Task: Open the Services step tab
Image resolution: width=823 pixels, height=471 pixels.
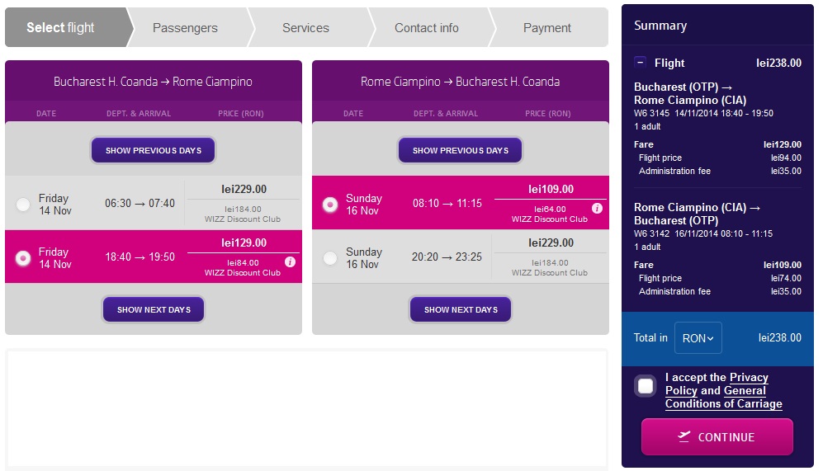Action: [305, 28]
